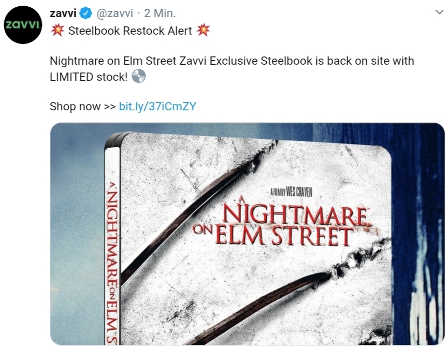The image size is (448, 347).
Task: Click the Steelbook Restock Alert headline text
Action: click(x=130, y=31)
